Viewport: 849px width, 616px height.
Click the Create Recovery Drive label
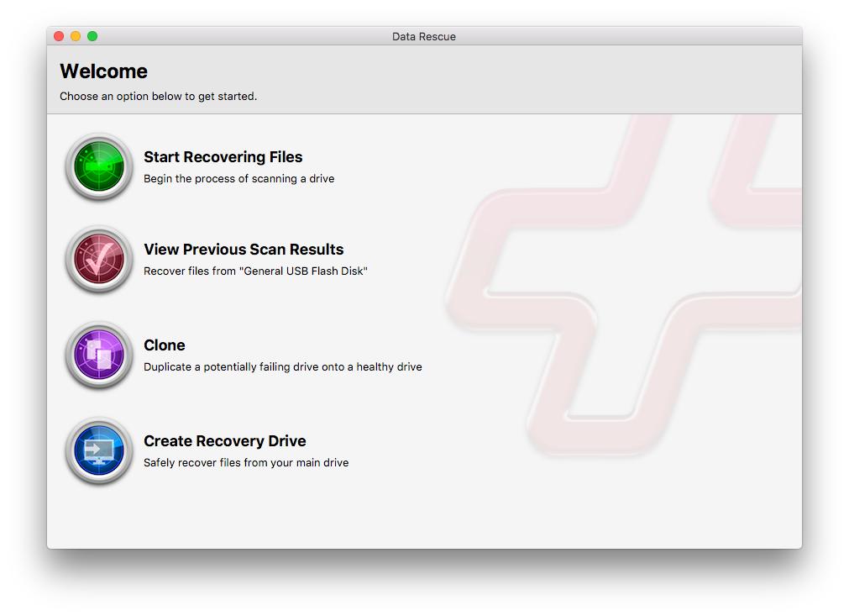(226, 441)
